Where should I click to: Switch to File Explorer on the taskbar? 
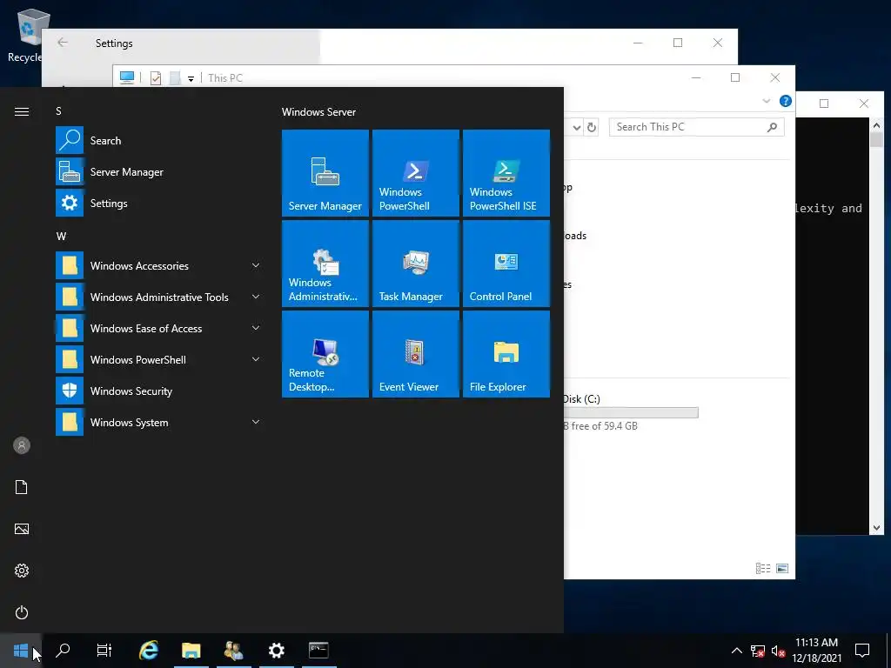(191, 651)
